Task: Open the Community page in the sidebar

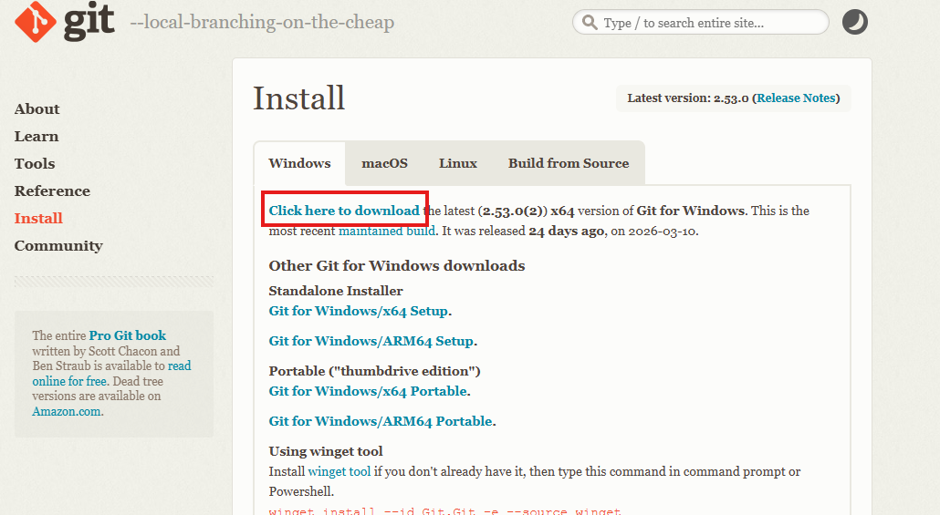Action: pos(58,245)
